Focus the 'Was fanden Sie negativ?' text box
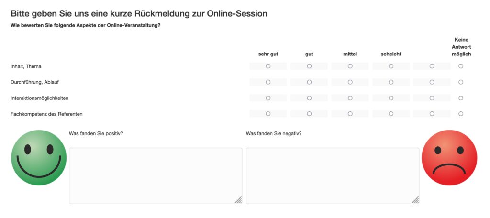This screenshot has height=218, width=490. (x=333, y=176)
